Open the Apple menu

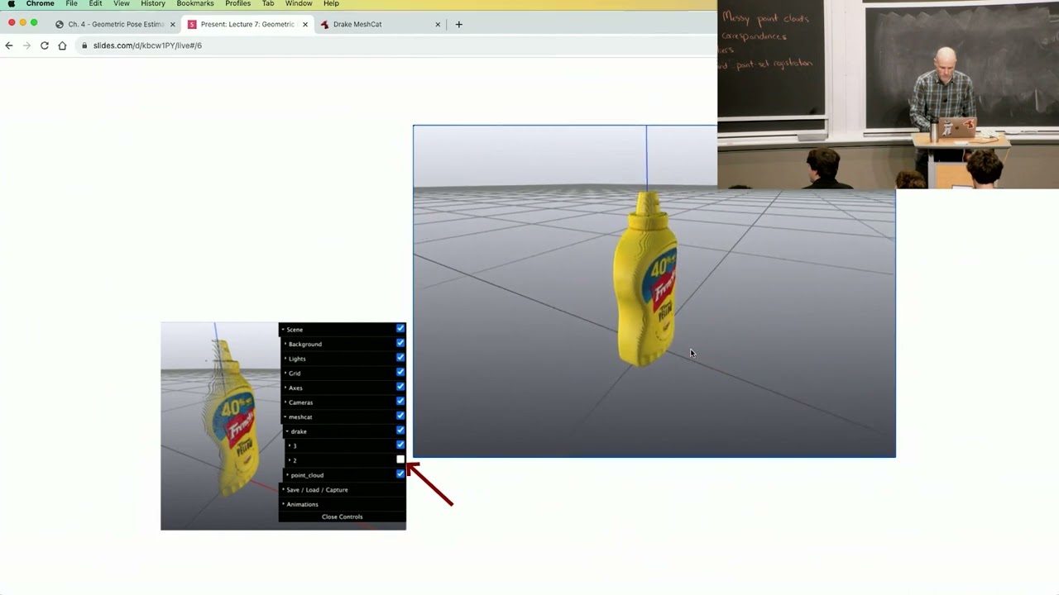pyautogui.click(x=12, y=3)
